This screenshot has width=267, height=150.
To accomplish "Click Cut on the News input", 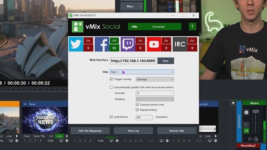I will (51, 136).
